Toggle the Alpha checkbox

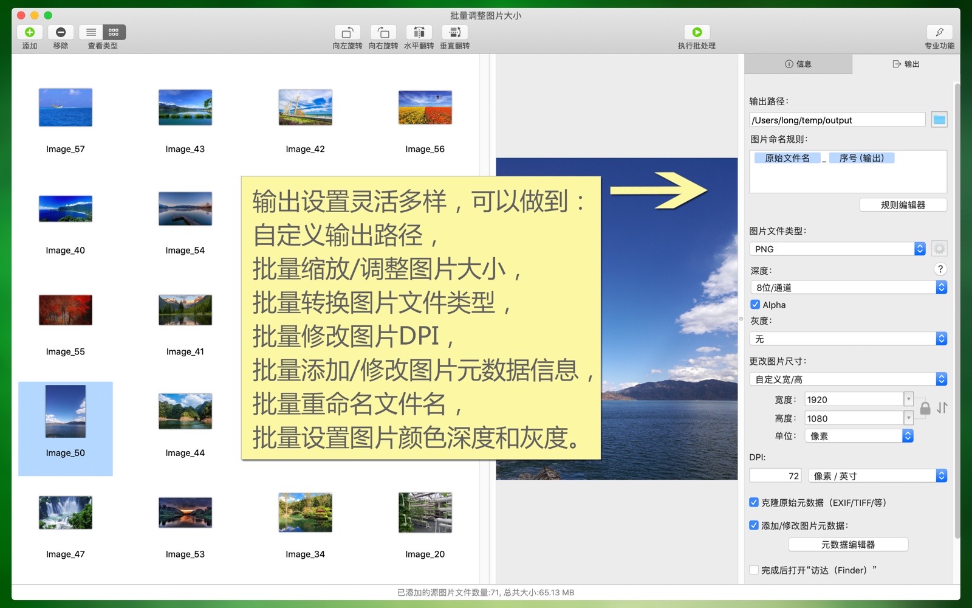(755, 305)
